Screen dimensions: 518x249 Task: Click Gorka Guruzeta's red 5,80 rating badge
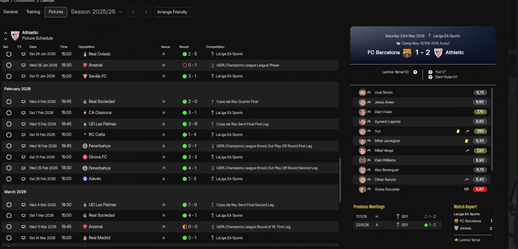[480, 189]
